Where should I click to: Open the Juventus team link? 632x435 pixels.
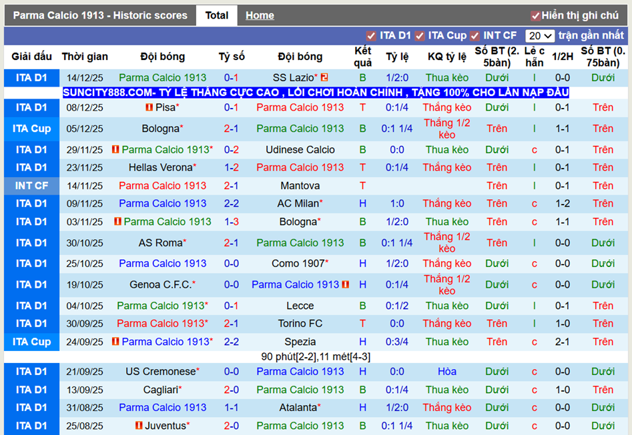tap(166, 426)
